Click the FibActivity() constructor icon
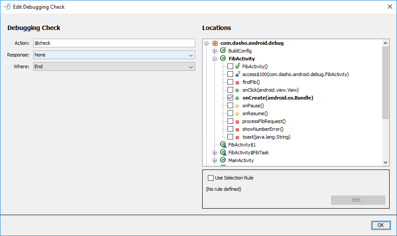 tap(238, 66)
